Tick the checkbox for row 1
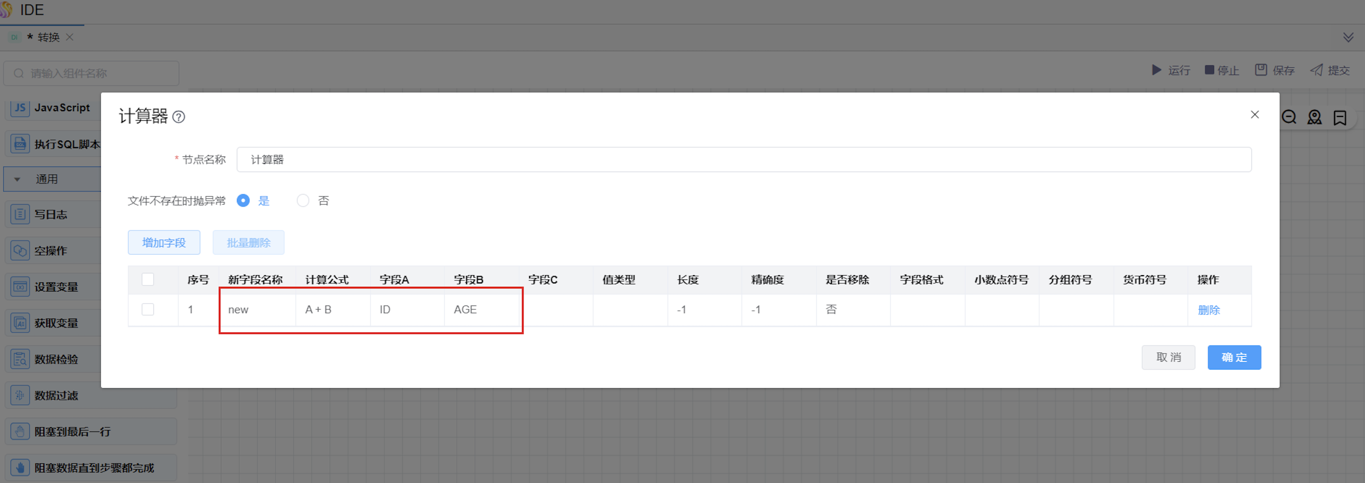Viewport: 1365px width, 483px height. (148, 309)
